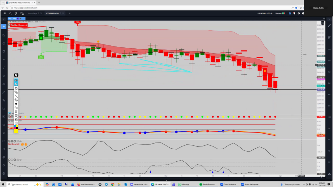
Task: Open the hamburger menu in WealthCharts header
Action: pyautogui.click(x=5, y=13)
